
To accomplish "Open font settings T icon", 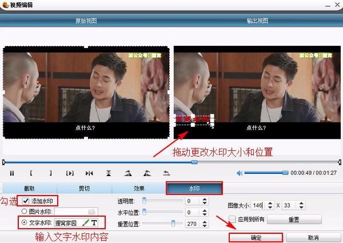I will tap(94, 223).
